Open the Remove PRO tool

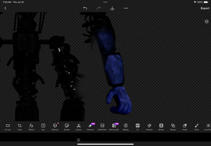[x=90, y=127]
